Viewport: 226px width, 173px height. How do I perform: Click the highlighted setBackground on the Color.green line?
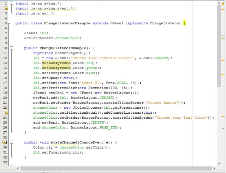pyautogui.click(x=56, y=68)
